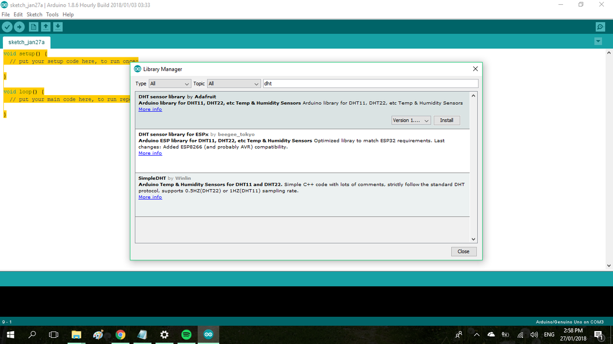Switch the ENG input language

tap(549, 335)
